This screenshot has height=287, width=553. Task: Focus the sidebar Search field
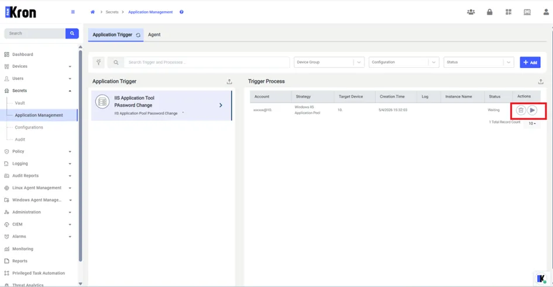[35, 33]
